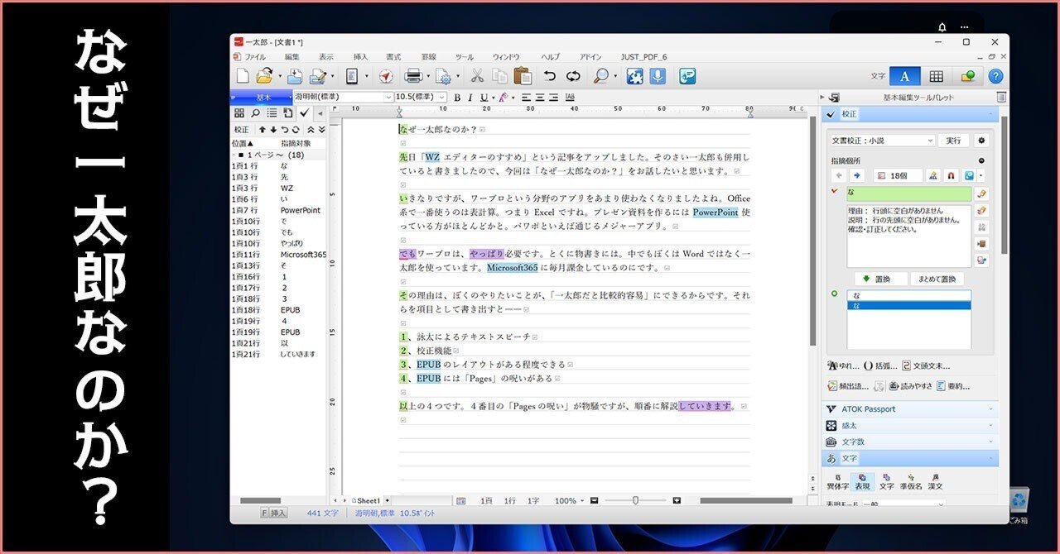Click the eraser icon beside the な suggestion
Viewport: 1060px width, 554px height.
(x=981, y=193)
